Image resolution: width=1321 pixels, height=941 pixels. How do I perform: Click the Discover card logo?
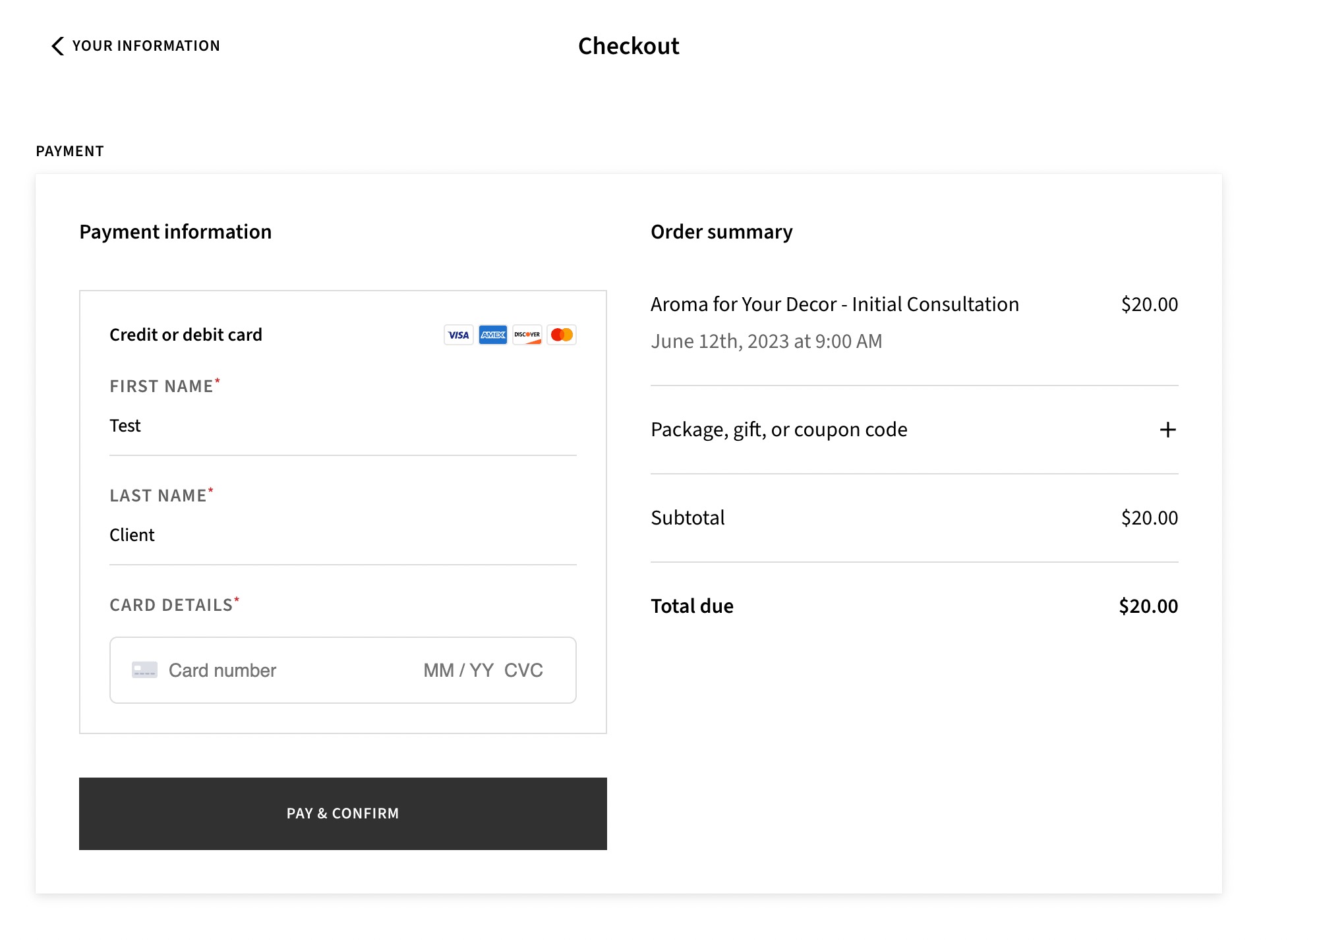(527, 335)
